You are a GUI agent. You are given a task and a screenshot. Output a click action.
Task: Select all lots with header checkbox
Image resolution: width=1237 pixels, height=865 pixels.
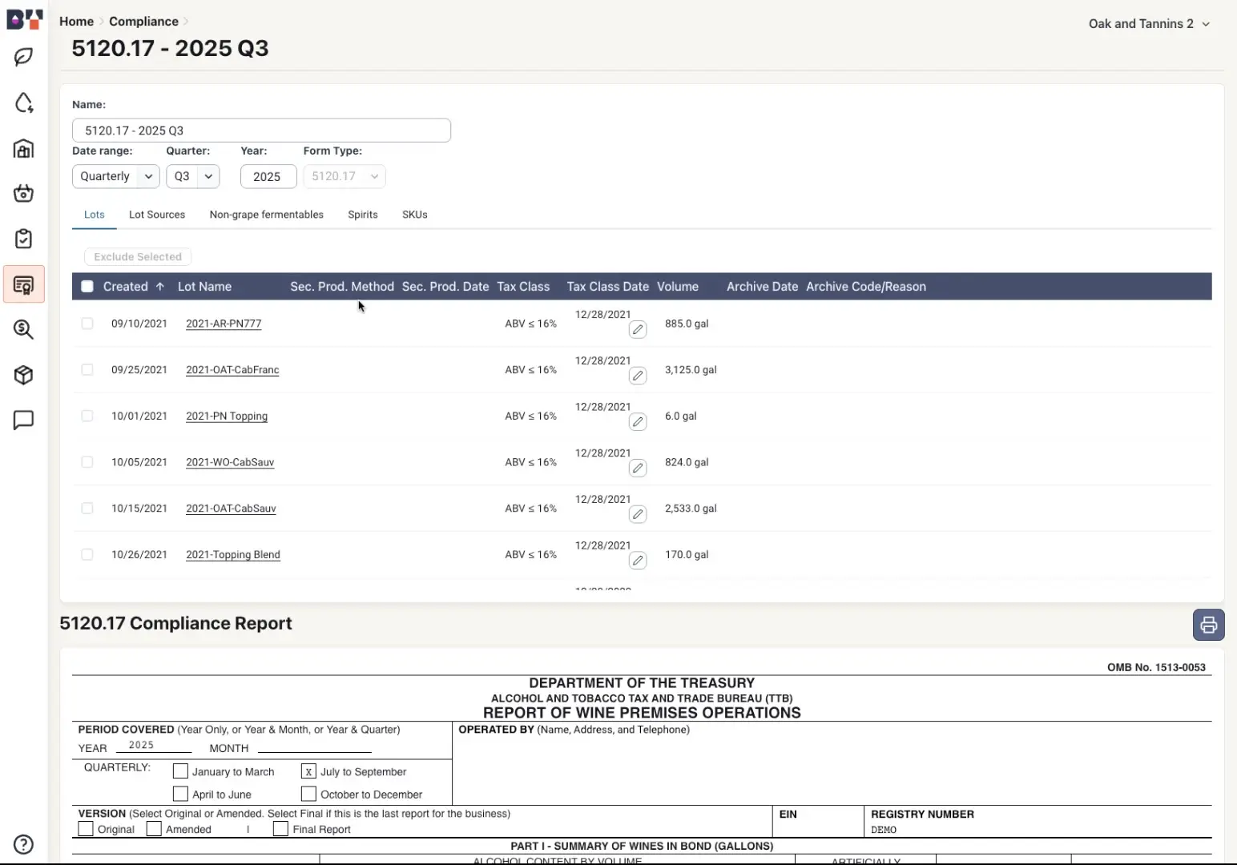coord(87,287)
